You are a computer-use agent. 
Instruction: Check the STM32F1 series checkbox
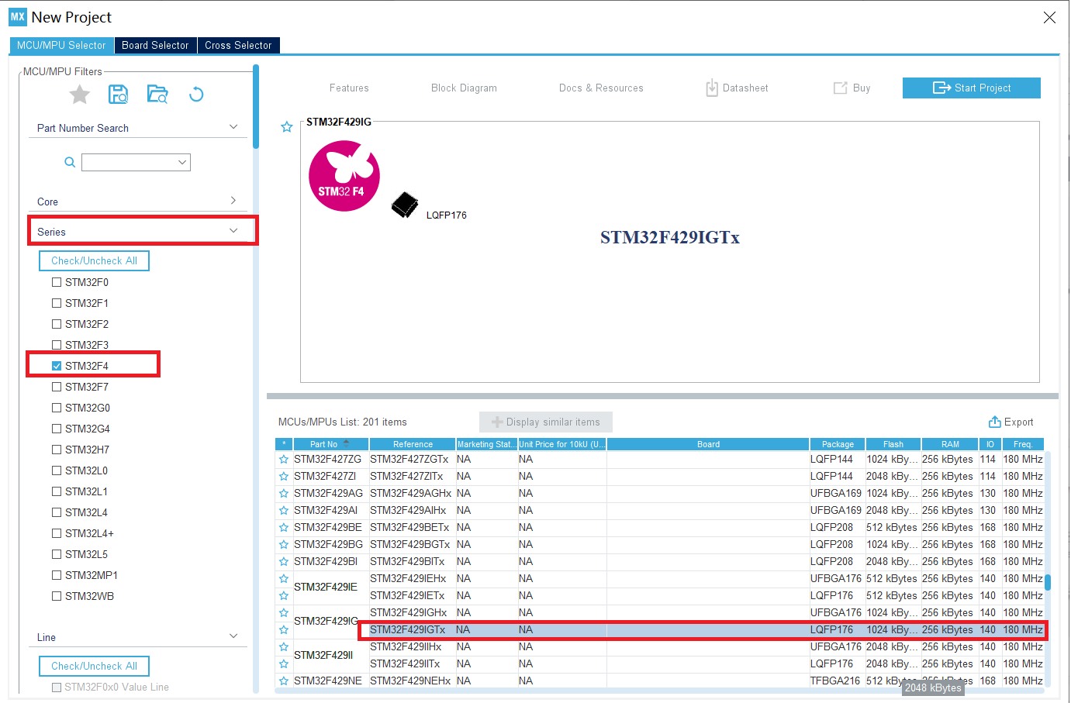57,303
